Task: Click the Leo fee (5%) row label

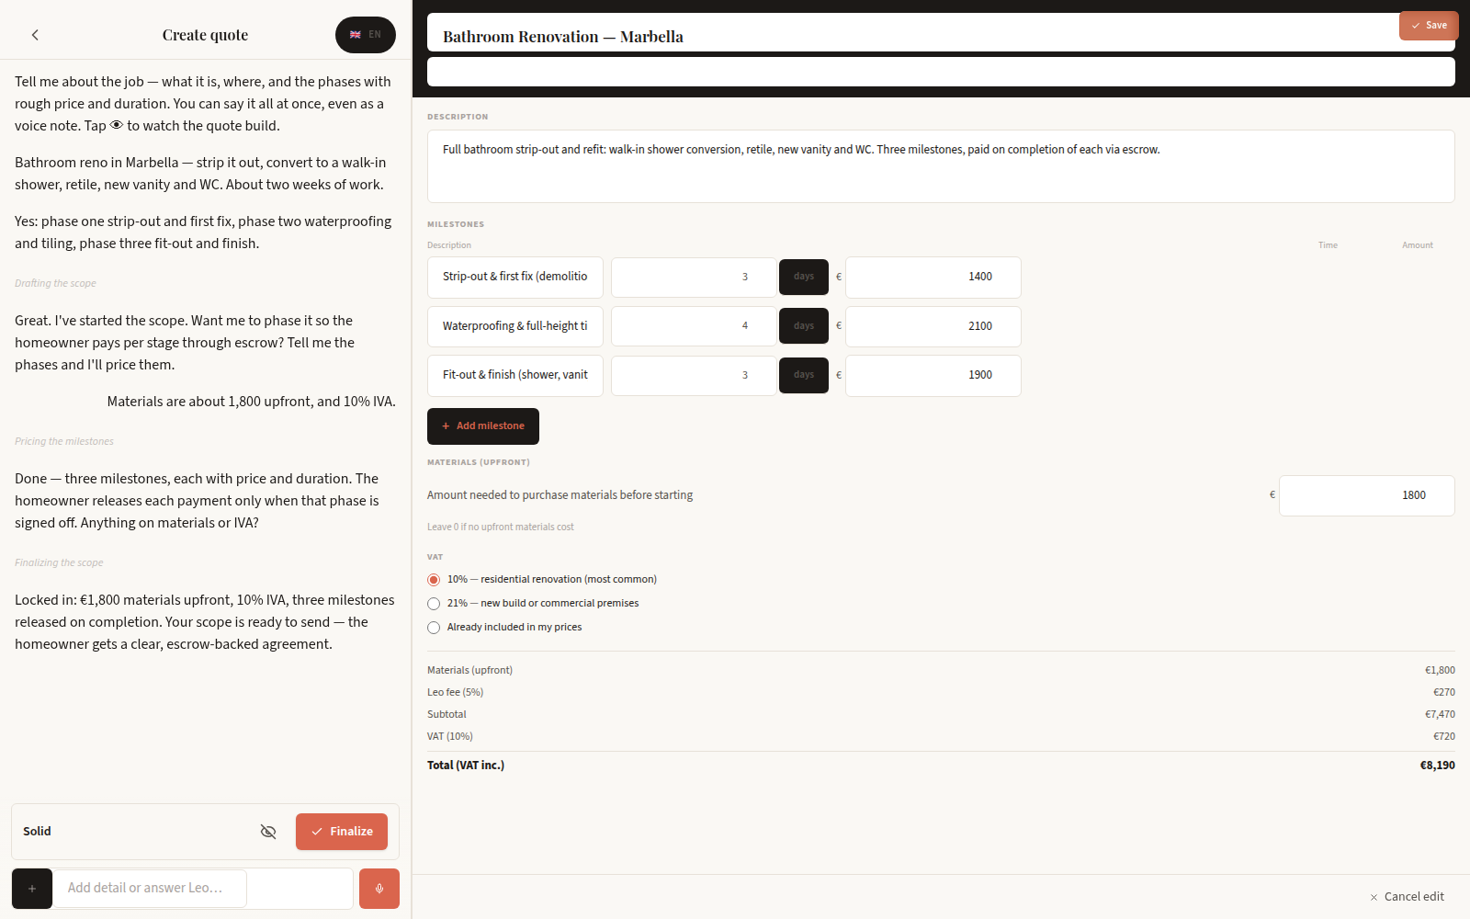Action: [455, 693]
